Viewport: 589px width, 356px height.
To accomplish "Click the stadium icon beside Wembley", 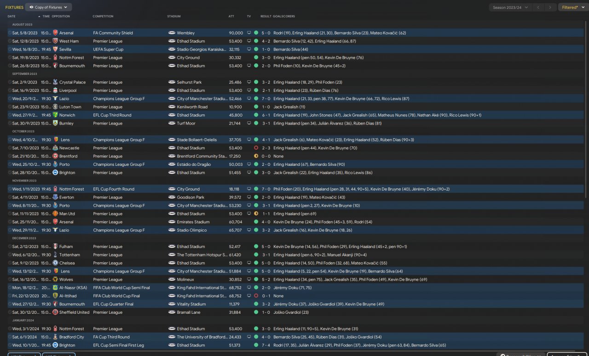I will tap(172, 33).
